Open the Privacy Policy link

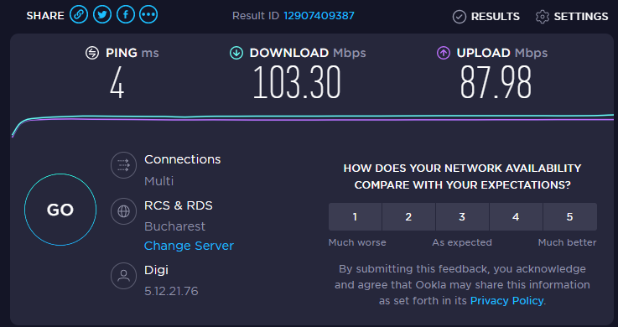point(506,301)
